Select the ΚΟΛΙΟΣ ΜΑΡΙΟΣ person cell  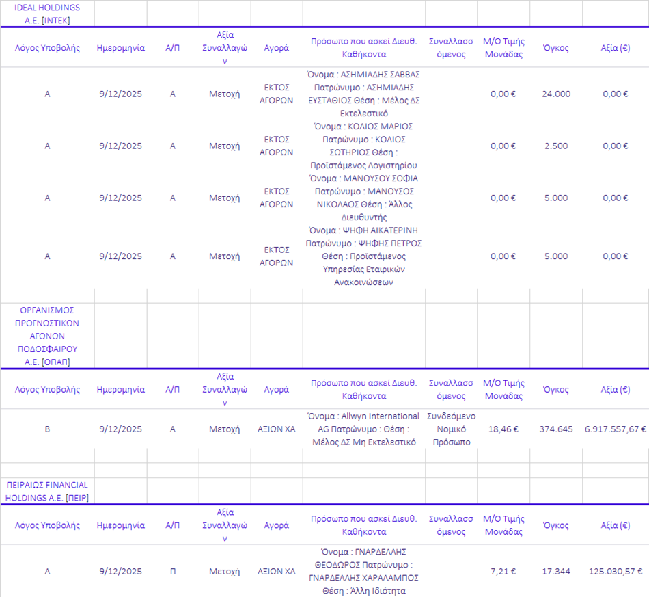[x=364, y=146]
